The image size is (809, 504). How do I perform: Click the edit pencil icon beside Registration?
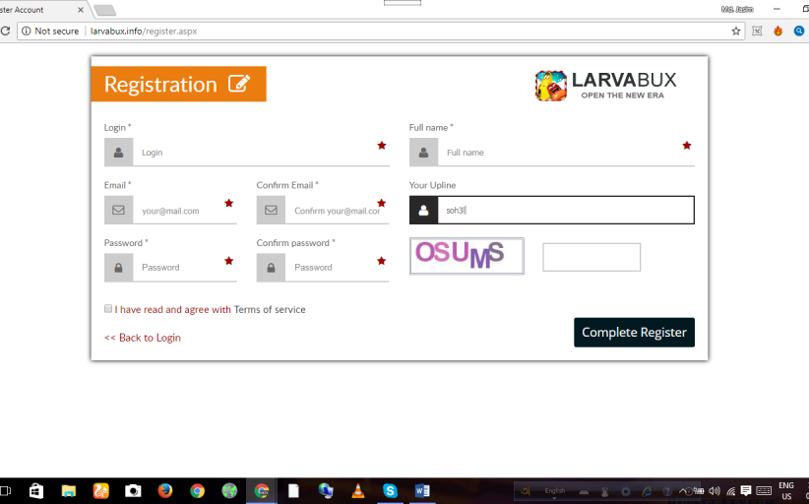pos(238,84)
